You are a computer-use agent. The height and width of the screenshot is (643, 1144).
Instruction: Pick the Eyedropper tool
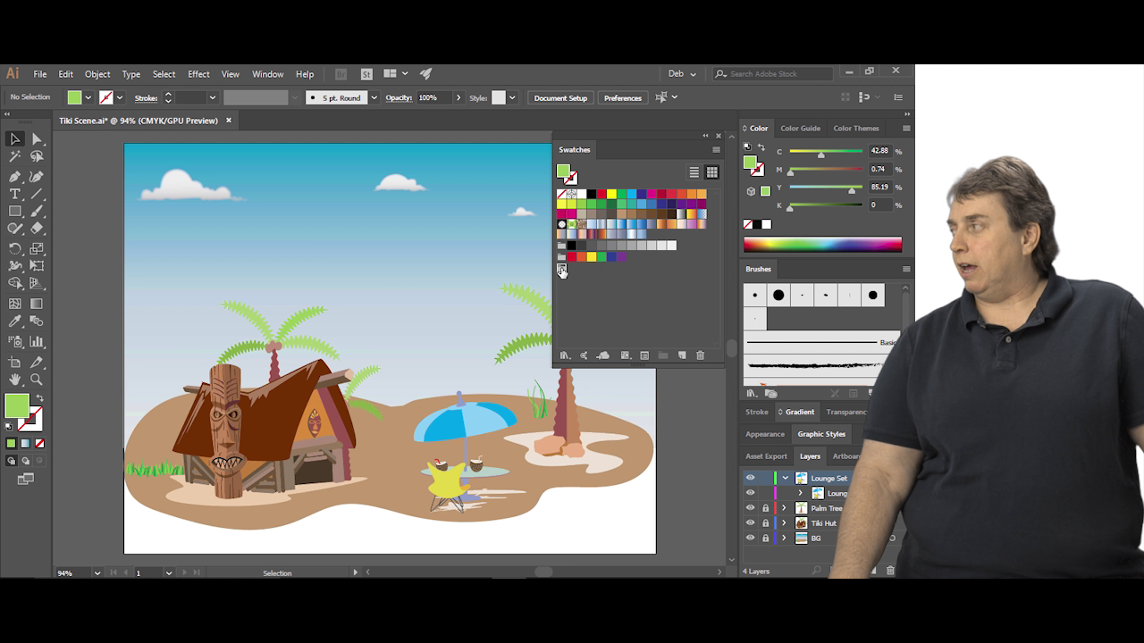[15, 321]
